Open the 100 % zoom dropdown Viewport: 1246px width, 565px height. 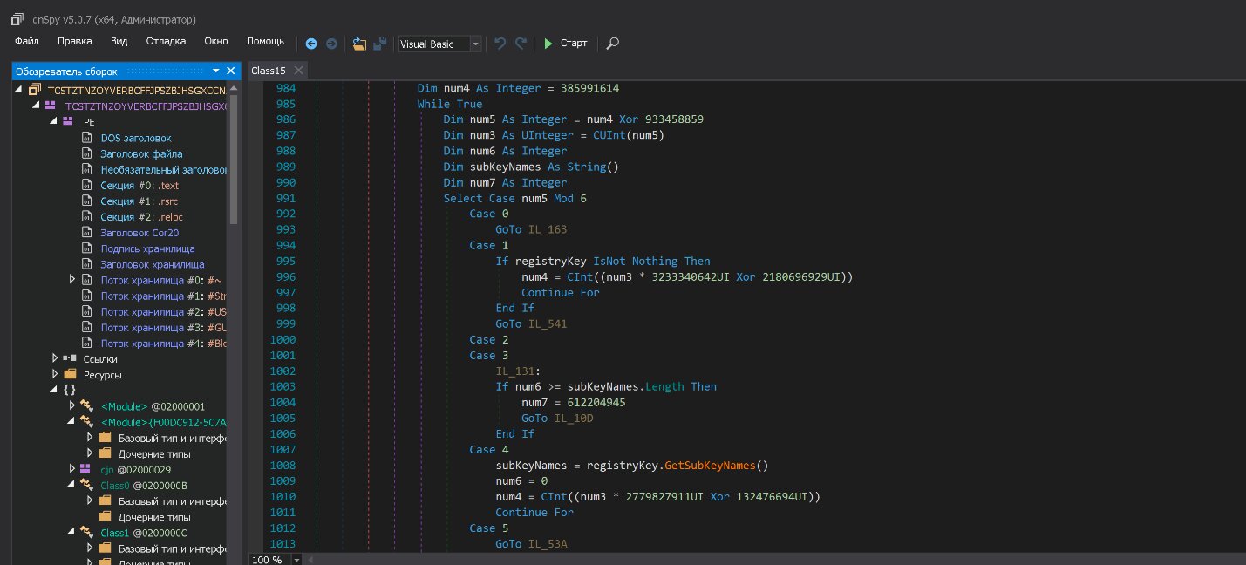(x=297, y=559)
